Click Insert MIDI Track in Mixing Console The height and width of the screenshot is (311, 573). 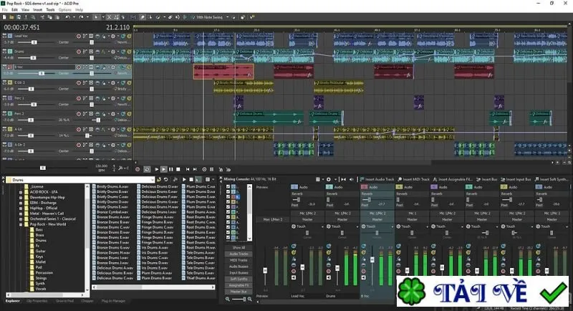point(413,179)
